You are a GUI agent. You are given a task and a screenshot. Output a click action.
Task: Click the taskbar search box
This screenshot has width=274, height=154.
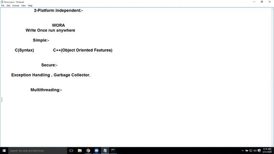[x=38, y=151]
